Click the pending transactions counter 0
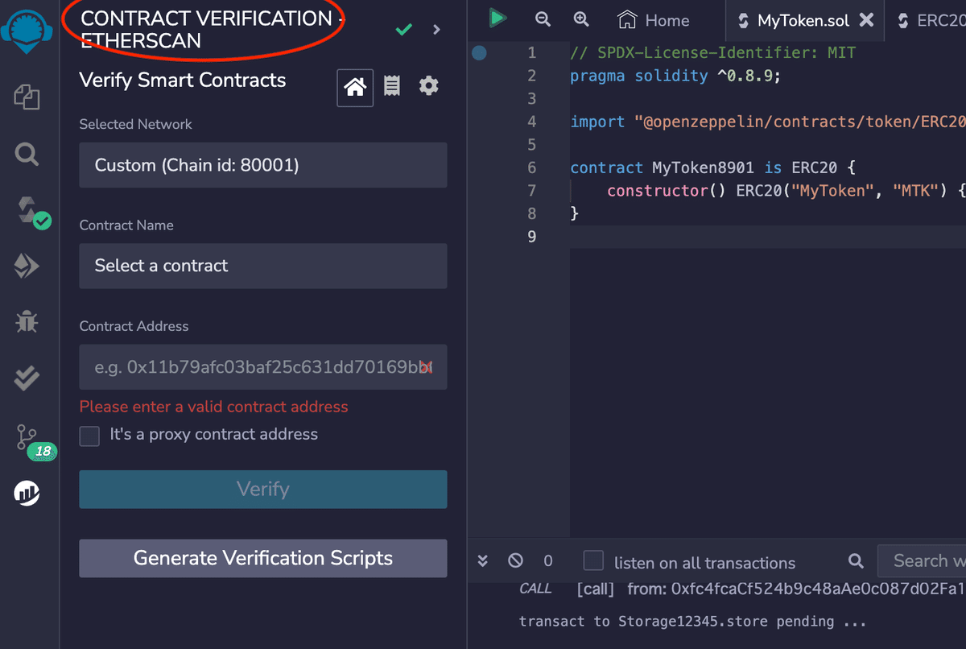The image size is (966, 649). pyautogui.click(x=548, y=561)
